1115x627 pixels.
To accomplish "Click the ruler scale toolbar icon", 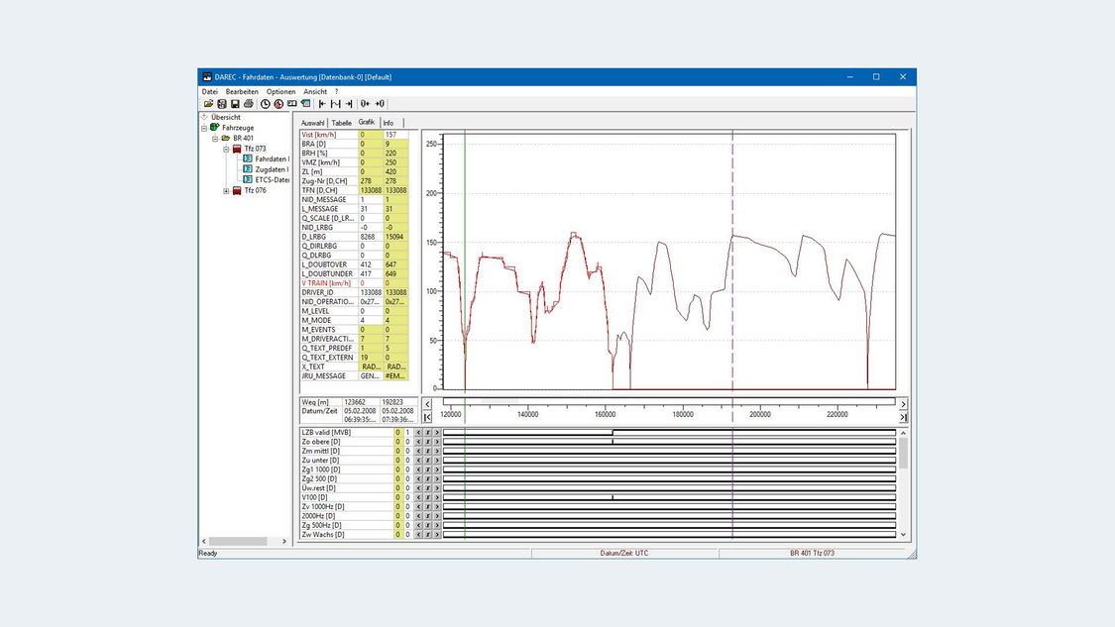I will (292, 104).
